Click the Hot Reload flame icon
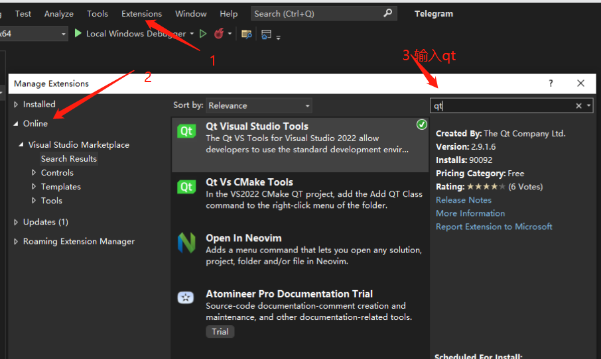This screenshot has width=601, height=359. (x=219, y=33)
